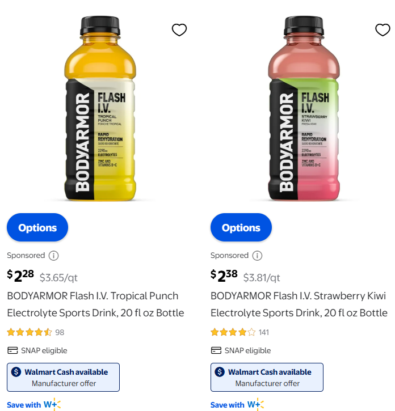Favorite the Strawberry Kiwi drink with heart icon
This screenshot has height=411, width=395.
point(383,30)
